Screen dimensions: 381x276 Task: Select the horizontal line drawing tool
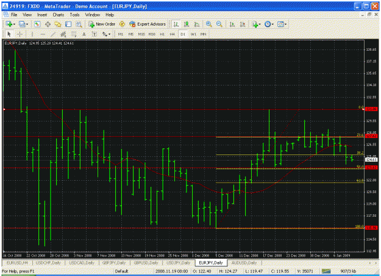(43, 34)
